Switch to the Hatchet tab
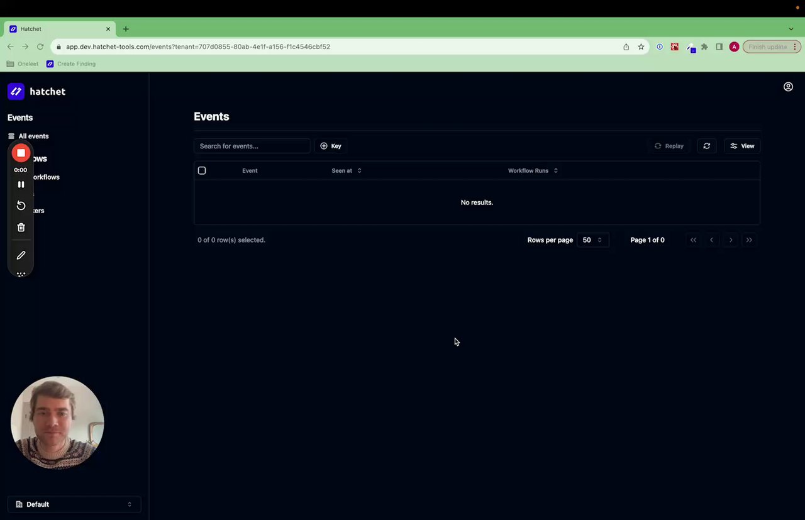805x520 pixels. pos(60,29)
